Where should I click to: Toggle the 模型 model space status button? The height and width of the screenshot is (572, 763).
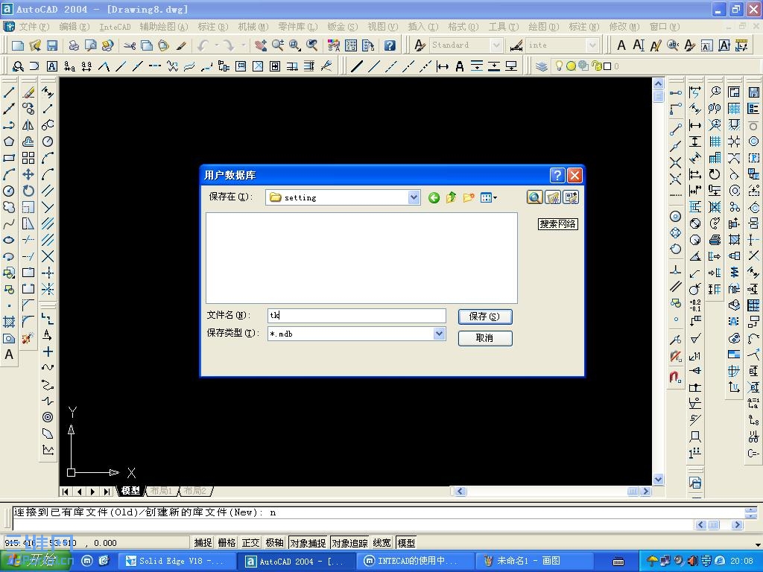pyautogui.click(x=406, y=543)
